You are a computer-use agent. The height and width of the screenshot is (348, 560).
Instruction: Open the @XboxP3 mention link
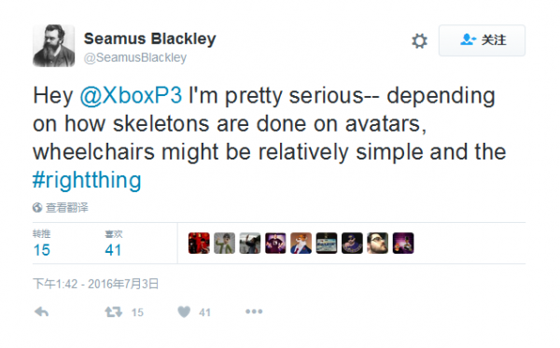pyautogui.click(x=131, y=96)
